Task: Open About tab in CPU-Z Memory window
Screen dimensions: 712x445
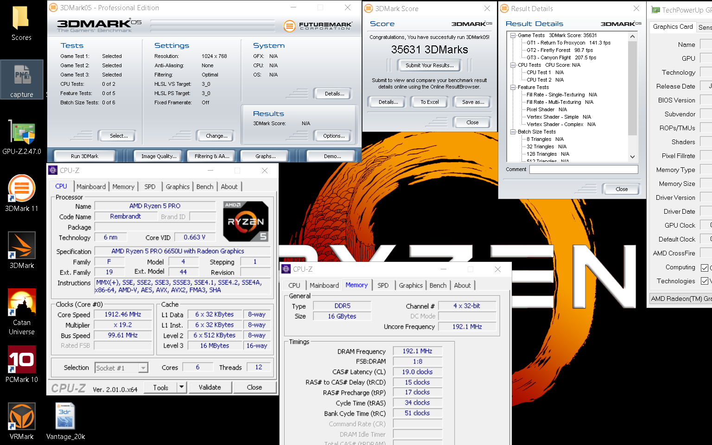Action: pyautogui.click(x=462, y=285)
